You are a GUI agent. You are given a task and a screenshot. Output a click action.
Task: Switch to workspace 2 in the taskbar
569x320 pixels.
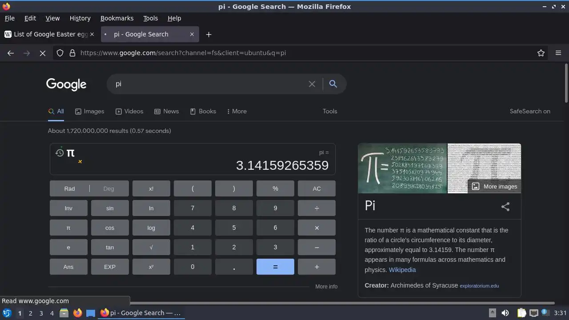[x=30, y=313]
